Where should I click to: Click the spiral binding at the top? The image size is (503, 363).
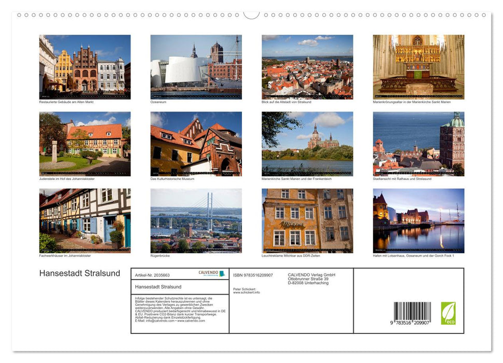(x=251, y=16)
